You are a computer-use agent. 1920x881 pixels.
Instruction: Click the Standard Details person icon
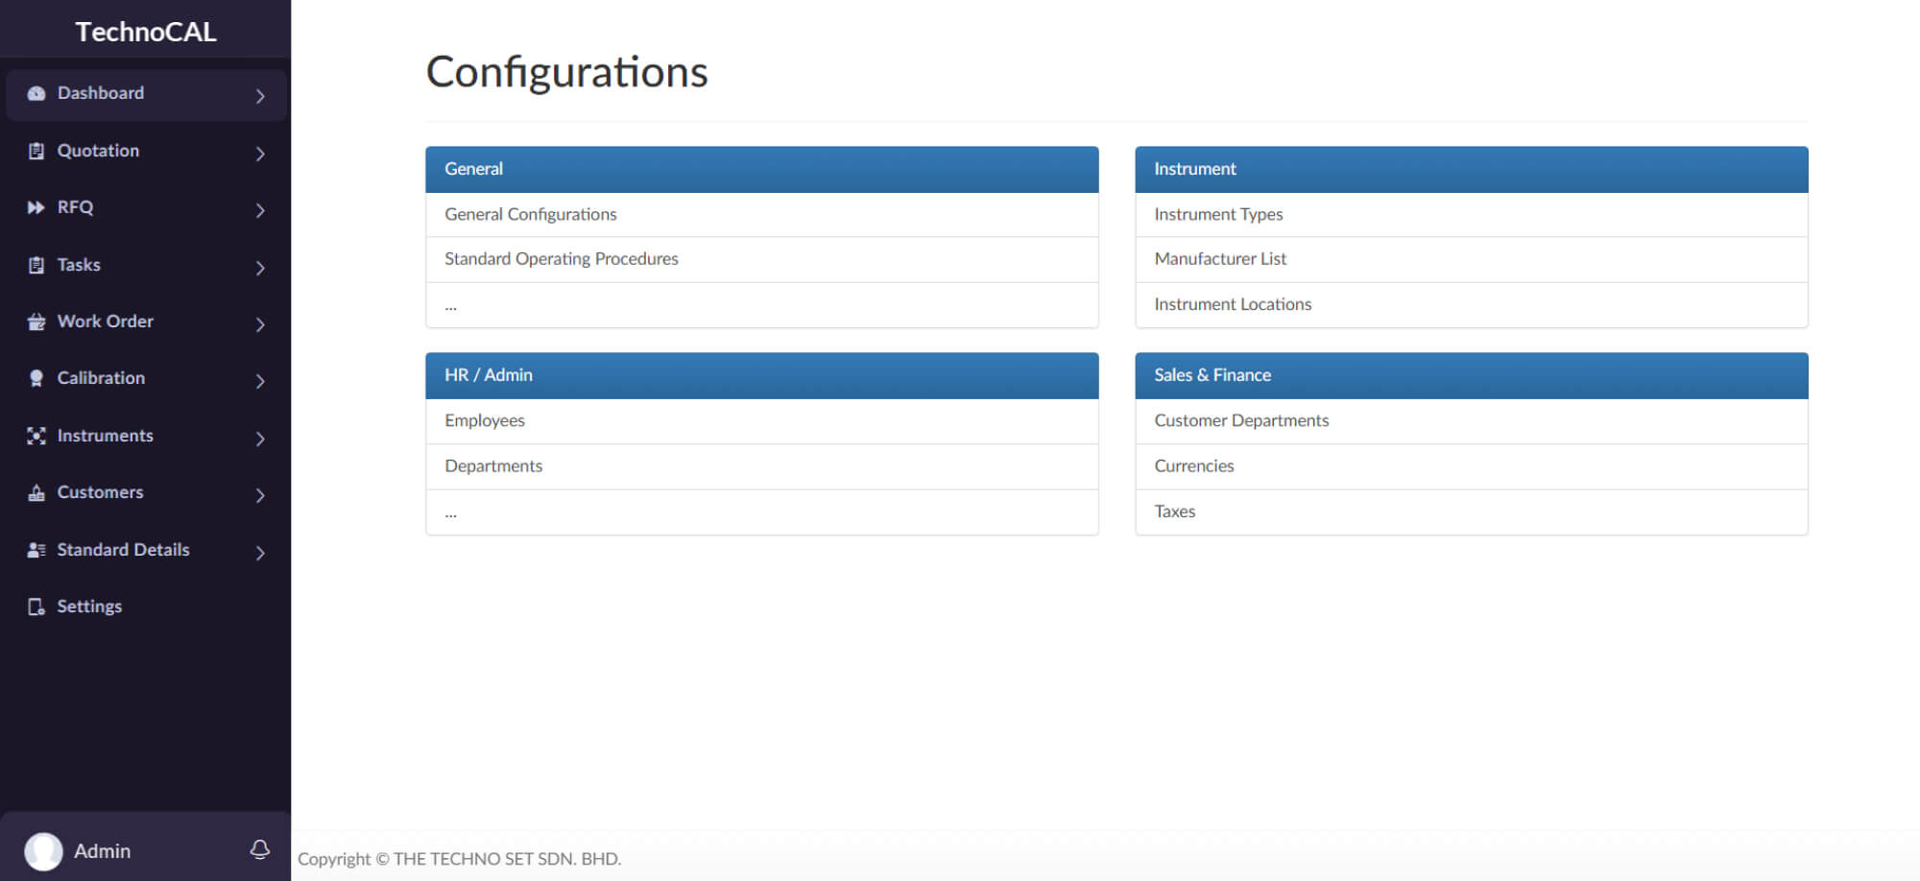click(x=36, y=550)
